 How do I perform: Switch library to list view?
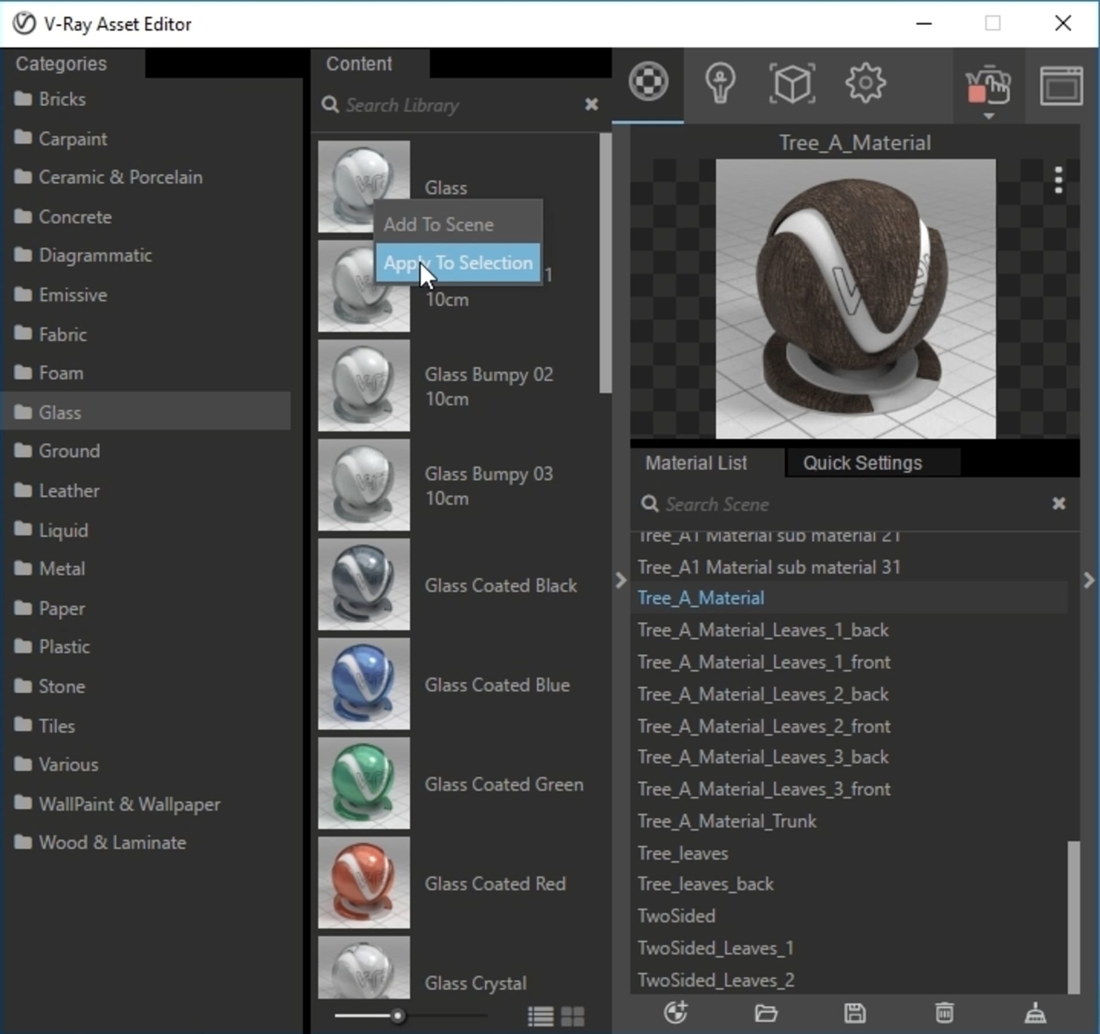[x=540, y=1016]
